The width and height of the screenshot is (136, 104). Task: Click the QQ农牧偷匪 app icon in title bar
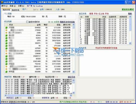click(x=2, y=2)
